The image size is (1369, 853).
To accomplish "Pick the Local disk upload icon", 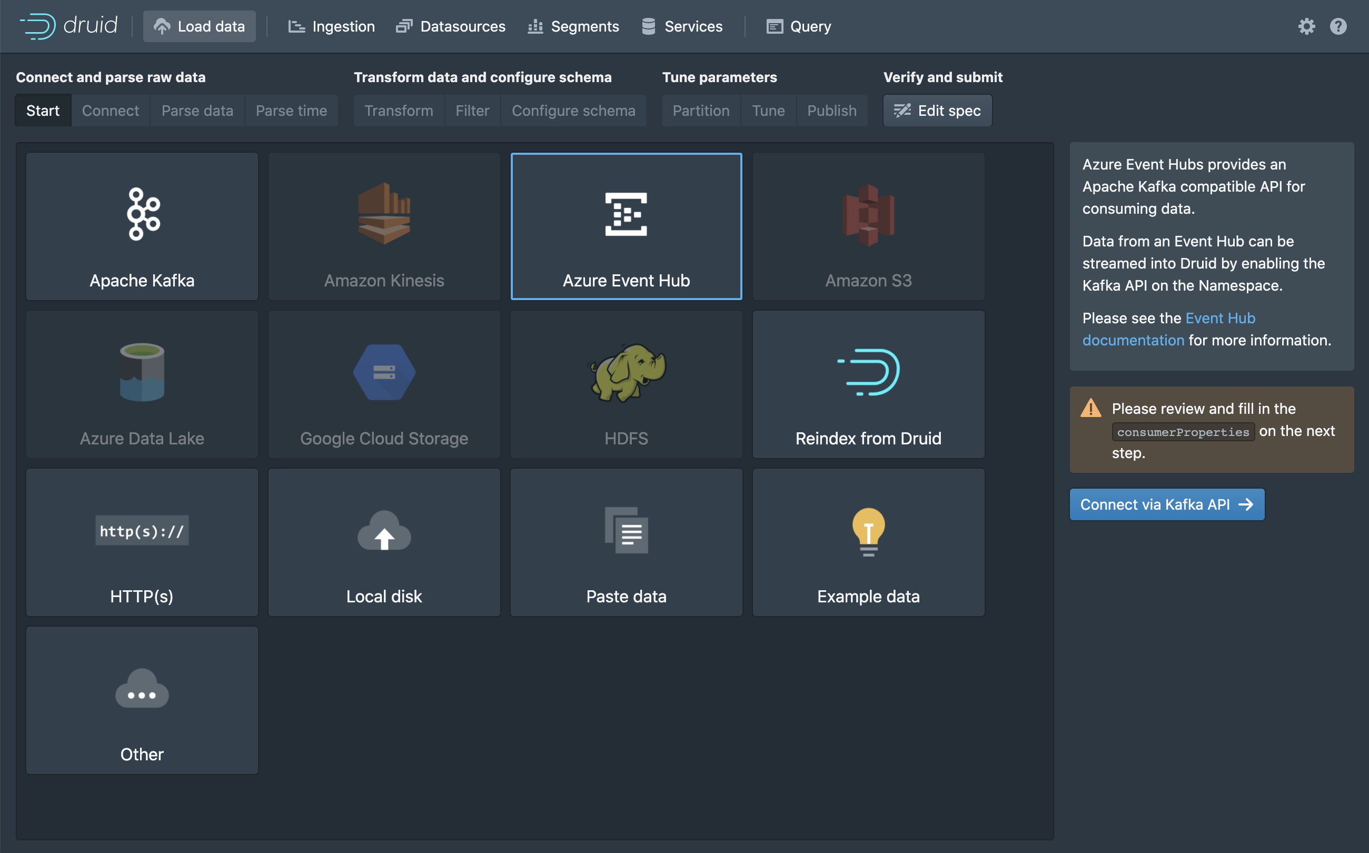I will [384, 531].
